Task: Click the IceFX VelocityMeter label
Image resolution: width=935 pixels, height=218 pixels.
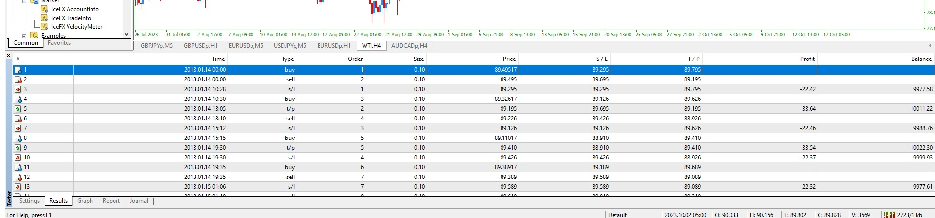Action: [77, 26]
